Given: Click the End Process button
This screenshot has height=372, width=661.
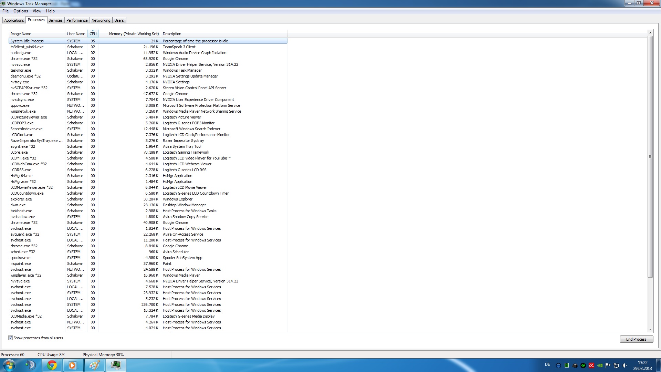Looking at the screenshot, I should [636, 339].
